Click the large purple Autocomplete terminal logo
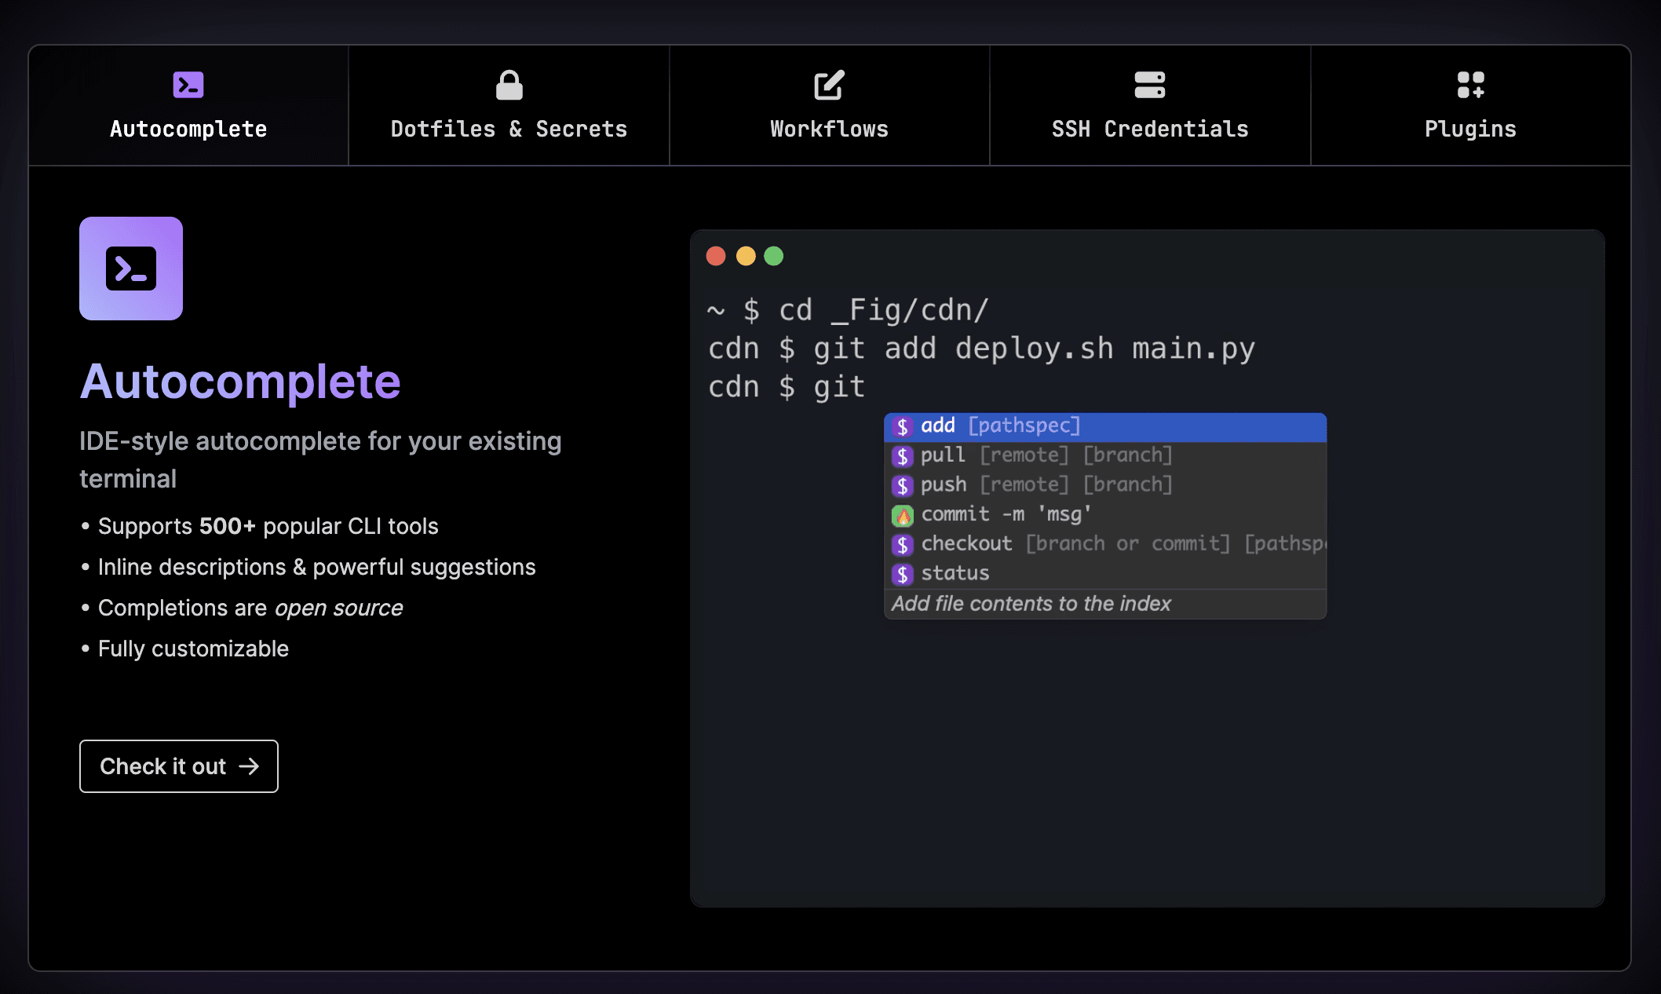The width and height of the screenshot is (1661, 994). (131, 269)
